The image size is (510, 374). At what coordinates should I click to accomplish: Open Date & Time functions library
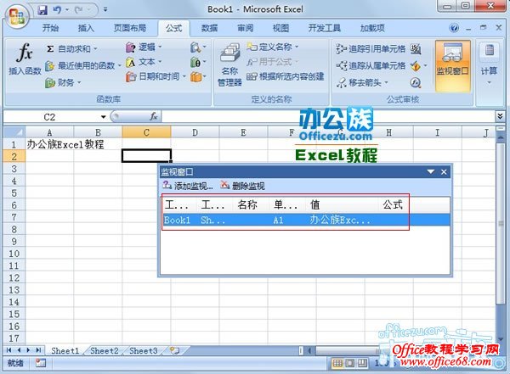click(x=156, y=76)
